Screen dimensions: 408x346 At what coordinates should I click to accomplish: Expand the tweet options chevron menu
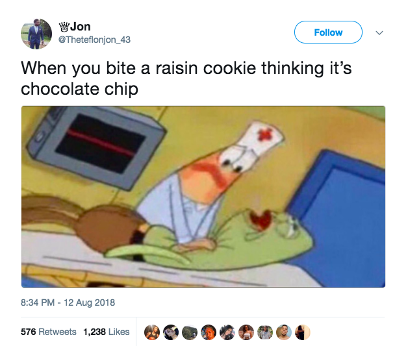pyautogui.click(x=379, y=32)
